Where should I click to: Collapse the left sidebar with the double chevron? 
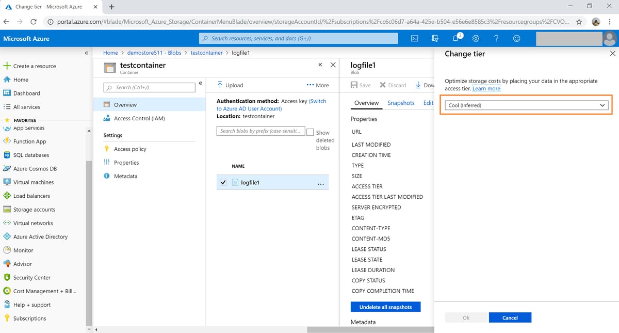pyautogui.click(x=87, y=53)
